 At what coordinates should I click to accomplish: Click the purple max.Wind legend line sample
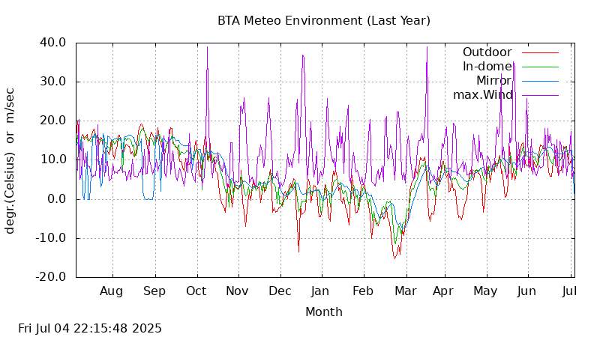click(x=540, y=95)
